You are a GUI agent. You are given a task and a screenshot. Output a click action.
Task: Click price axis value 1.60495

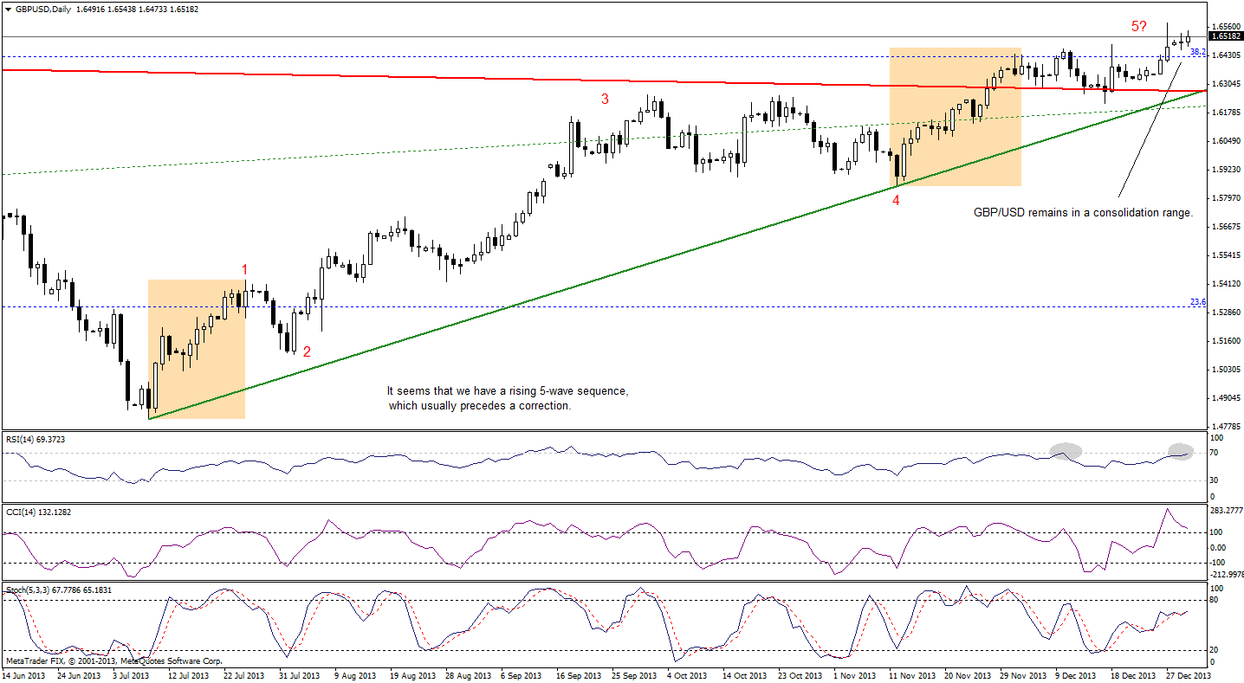1226,141
